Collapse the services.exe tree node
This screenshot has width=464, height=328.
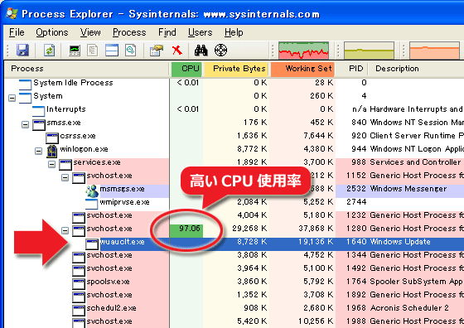point(52,164)
